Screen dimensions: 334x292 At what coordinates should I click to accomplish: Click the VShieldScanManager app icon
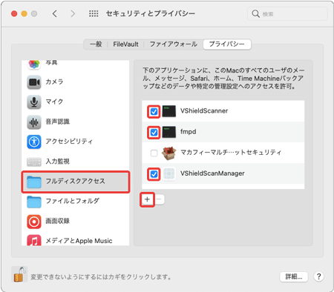[x=169, y=173]
